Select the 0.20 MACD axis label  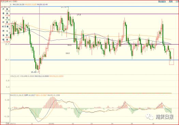(7, 100)
